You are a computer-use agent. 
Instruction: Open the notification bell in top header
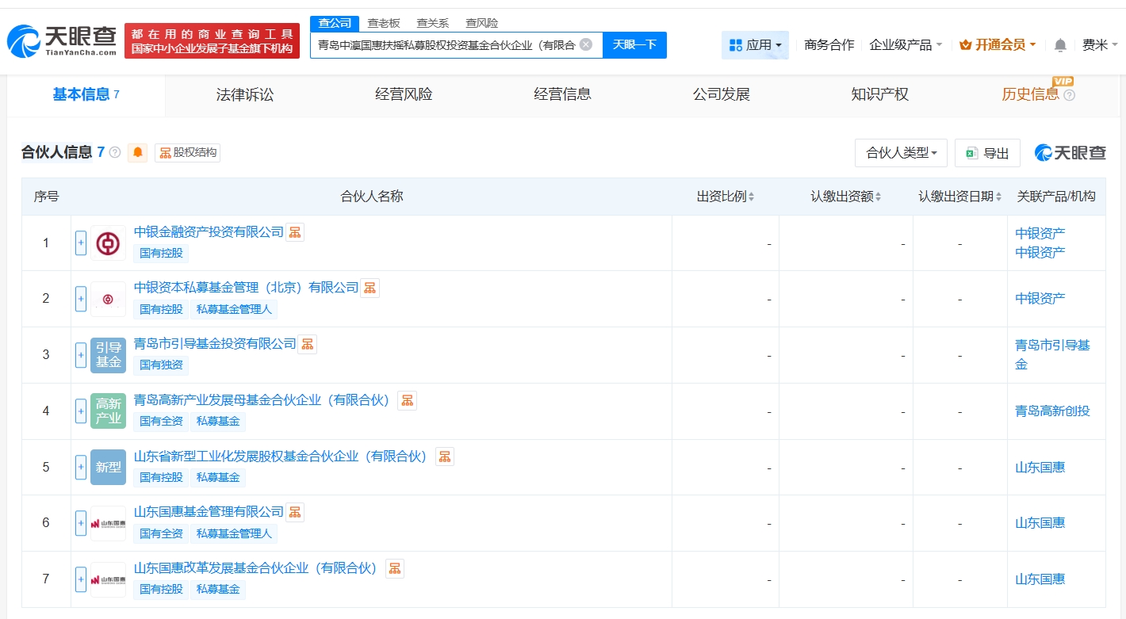tap(1060, 45)
